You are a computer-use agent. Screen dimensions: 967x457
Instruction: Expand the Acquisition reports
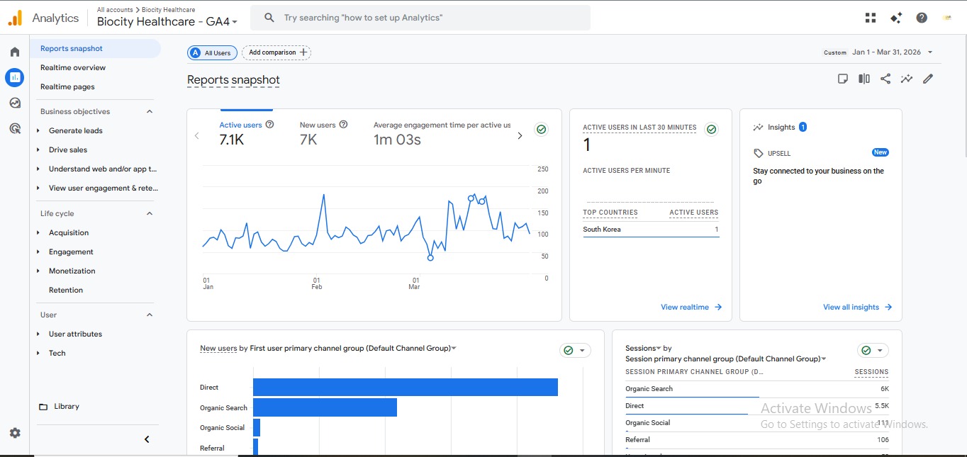click(x=38, y=232)
